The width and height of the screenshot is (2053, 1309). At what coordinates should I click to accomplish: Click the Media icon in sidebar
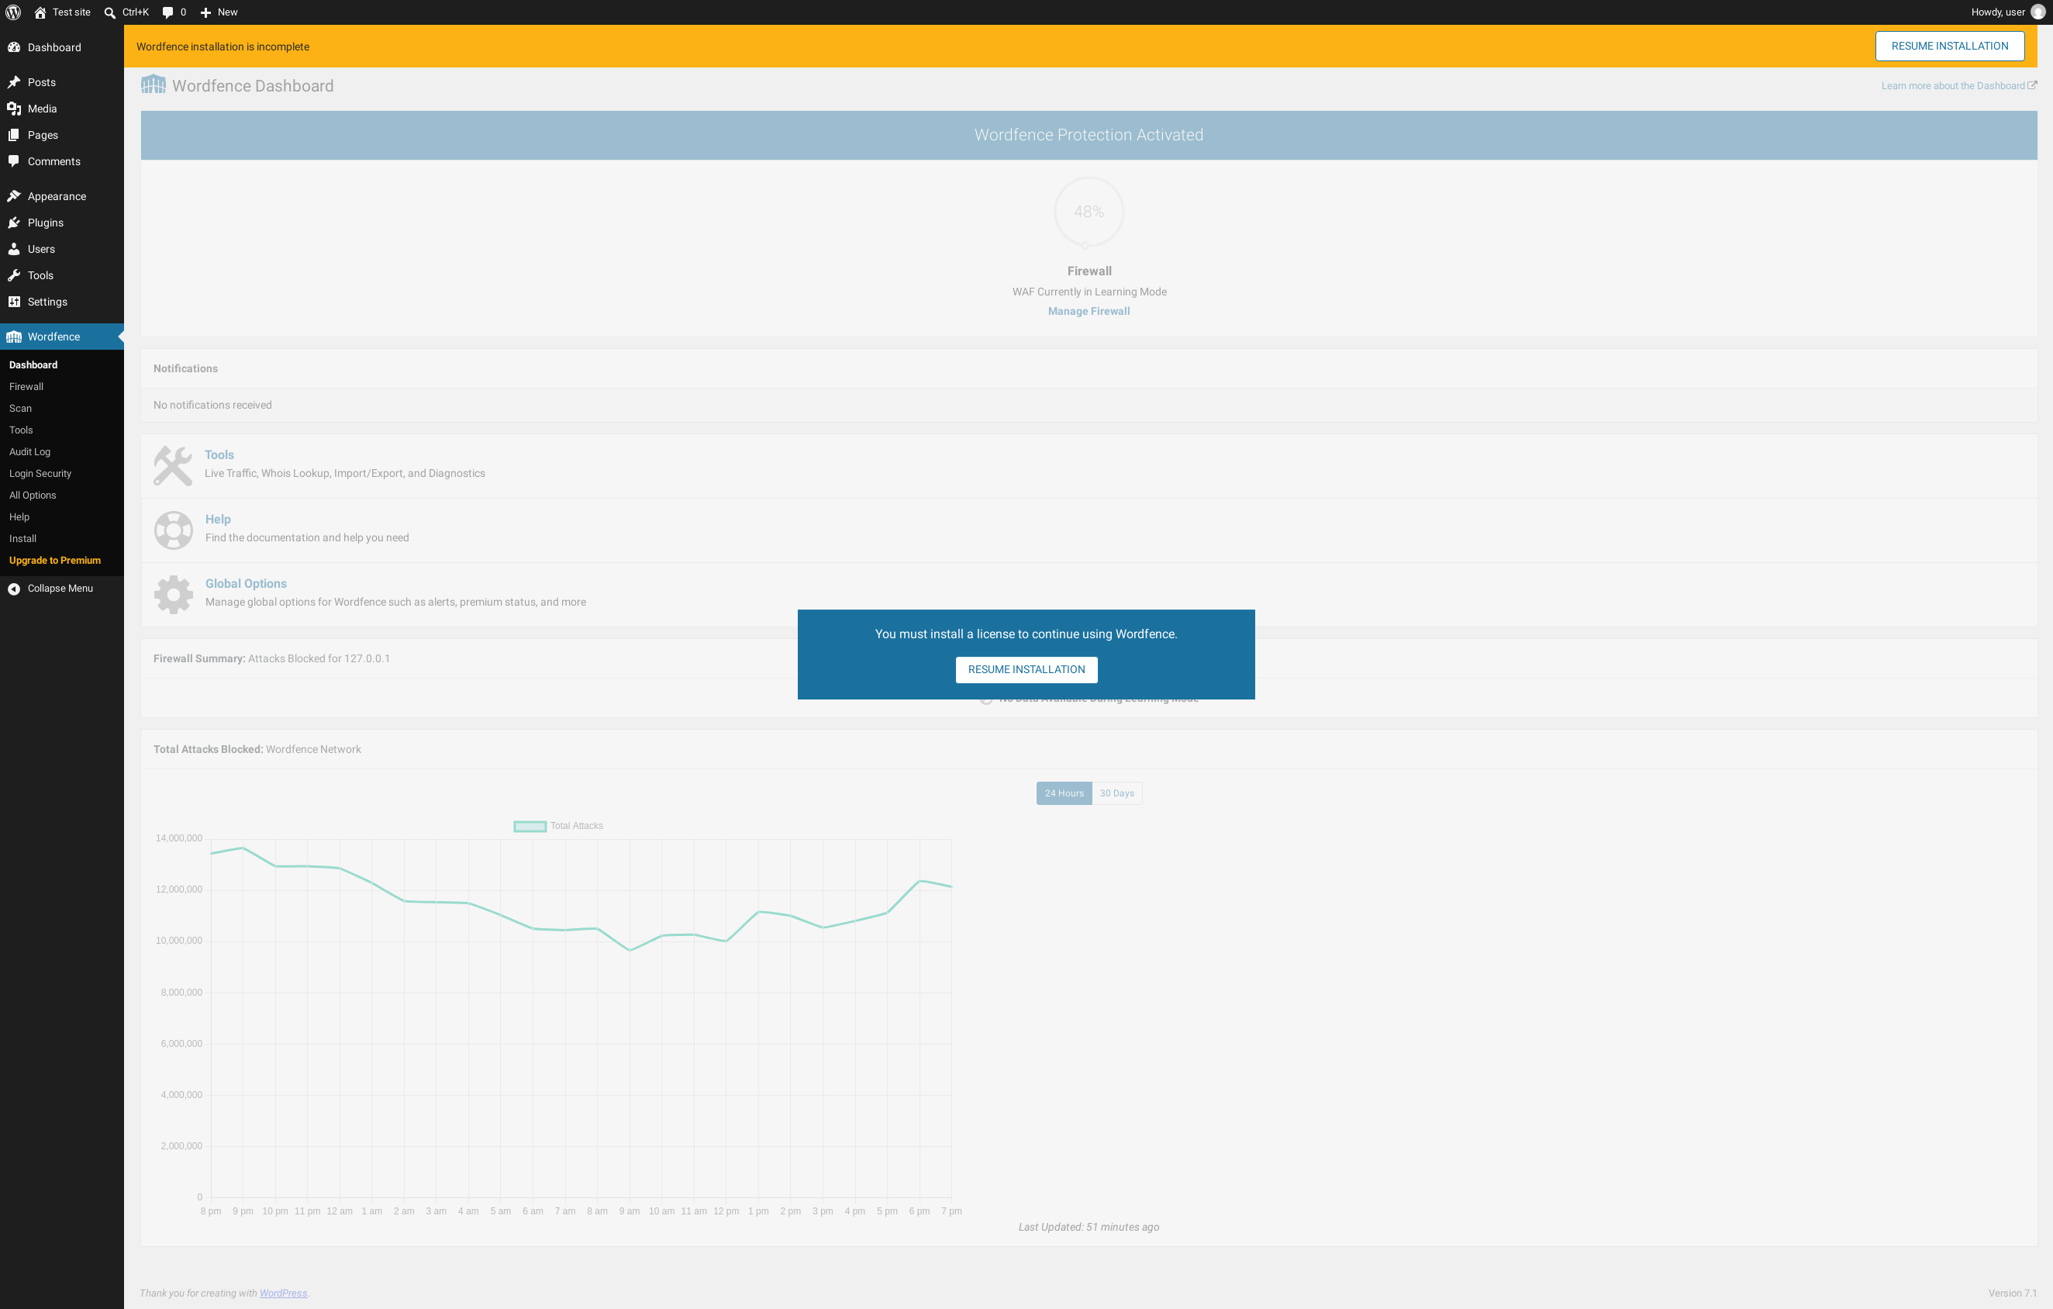14,109
